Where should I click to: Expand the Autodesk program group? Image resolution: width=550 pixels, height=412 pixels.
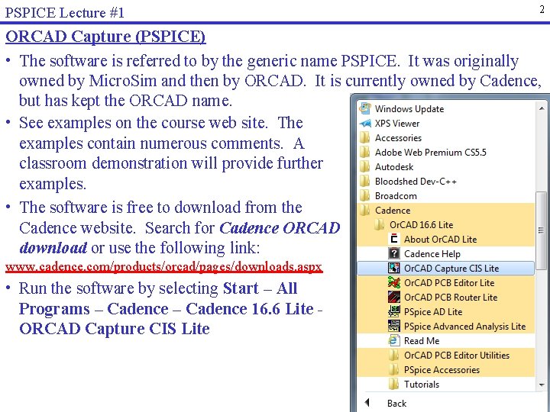point(446,167)
